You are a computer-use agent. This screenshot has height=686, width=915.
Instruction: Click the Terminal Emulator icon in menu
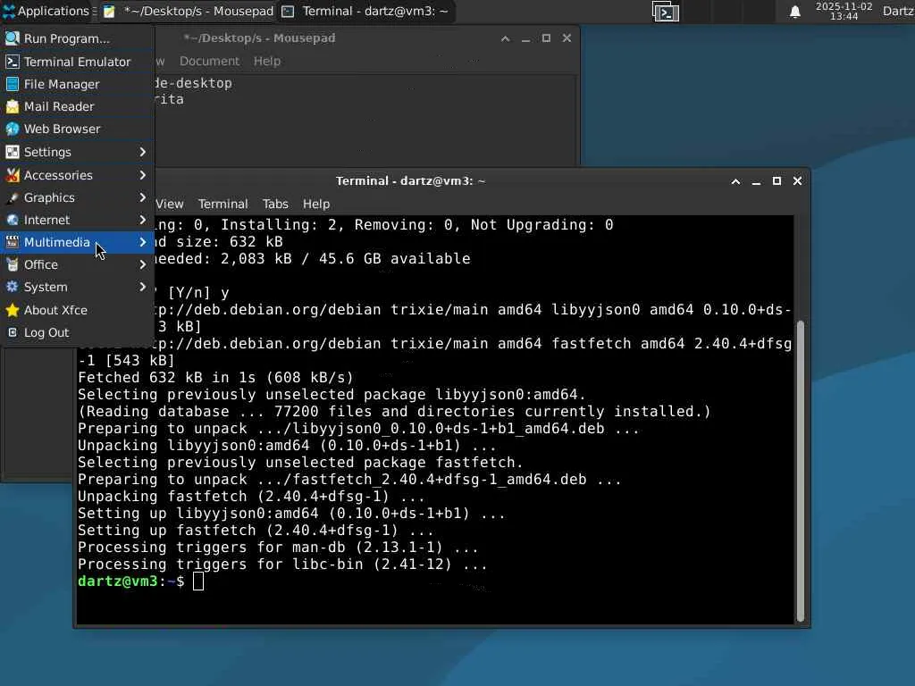coord(13,62)
